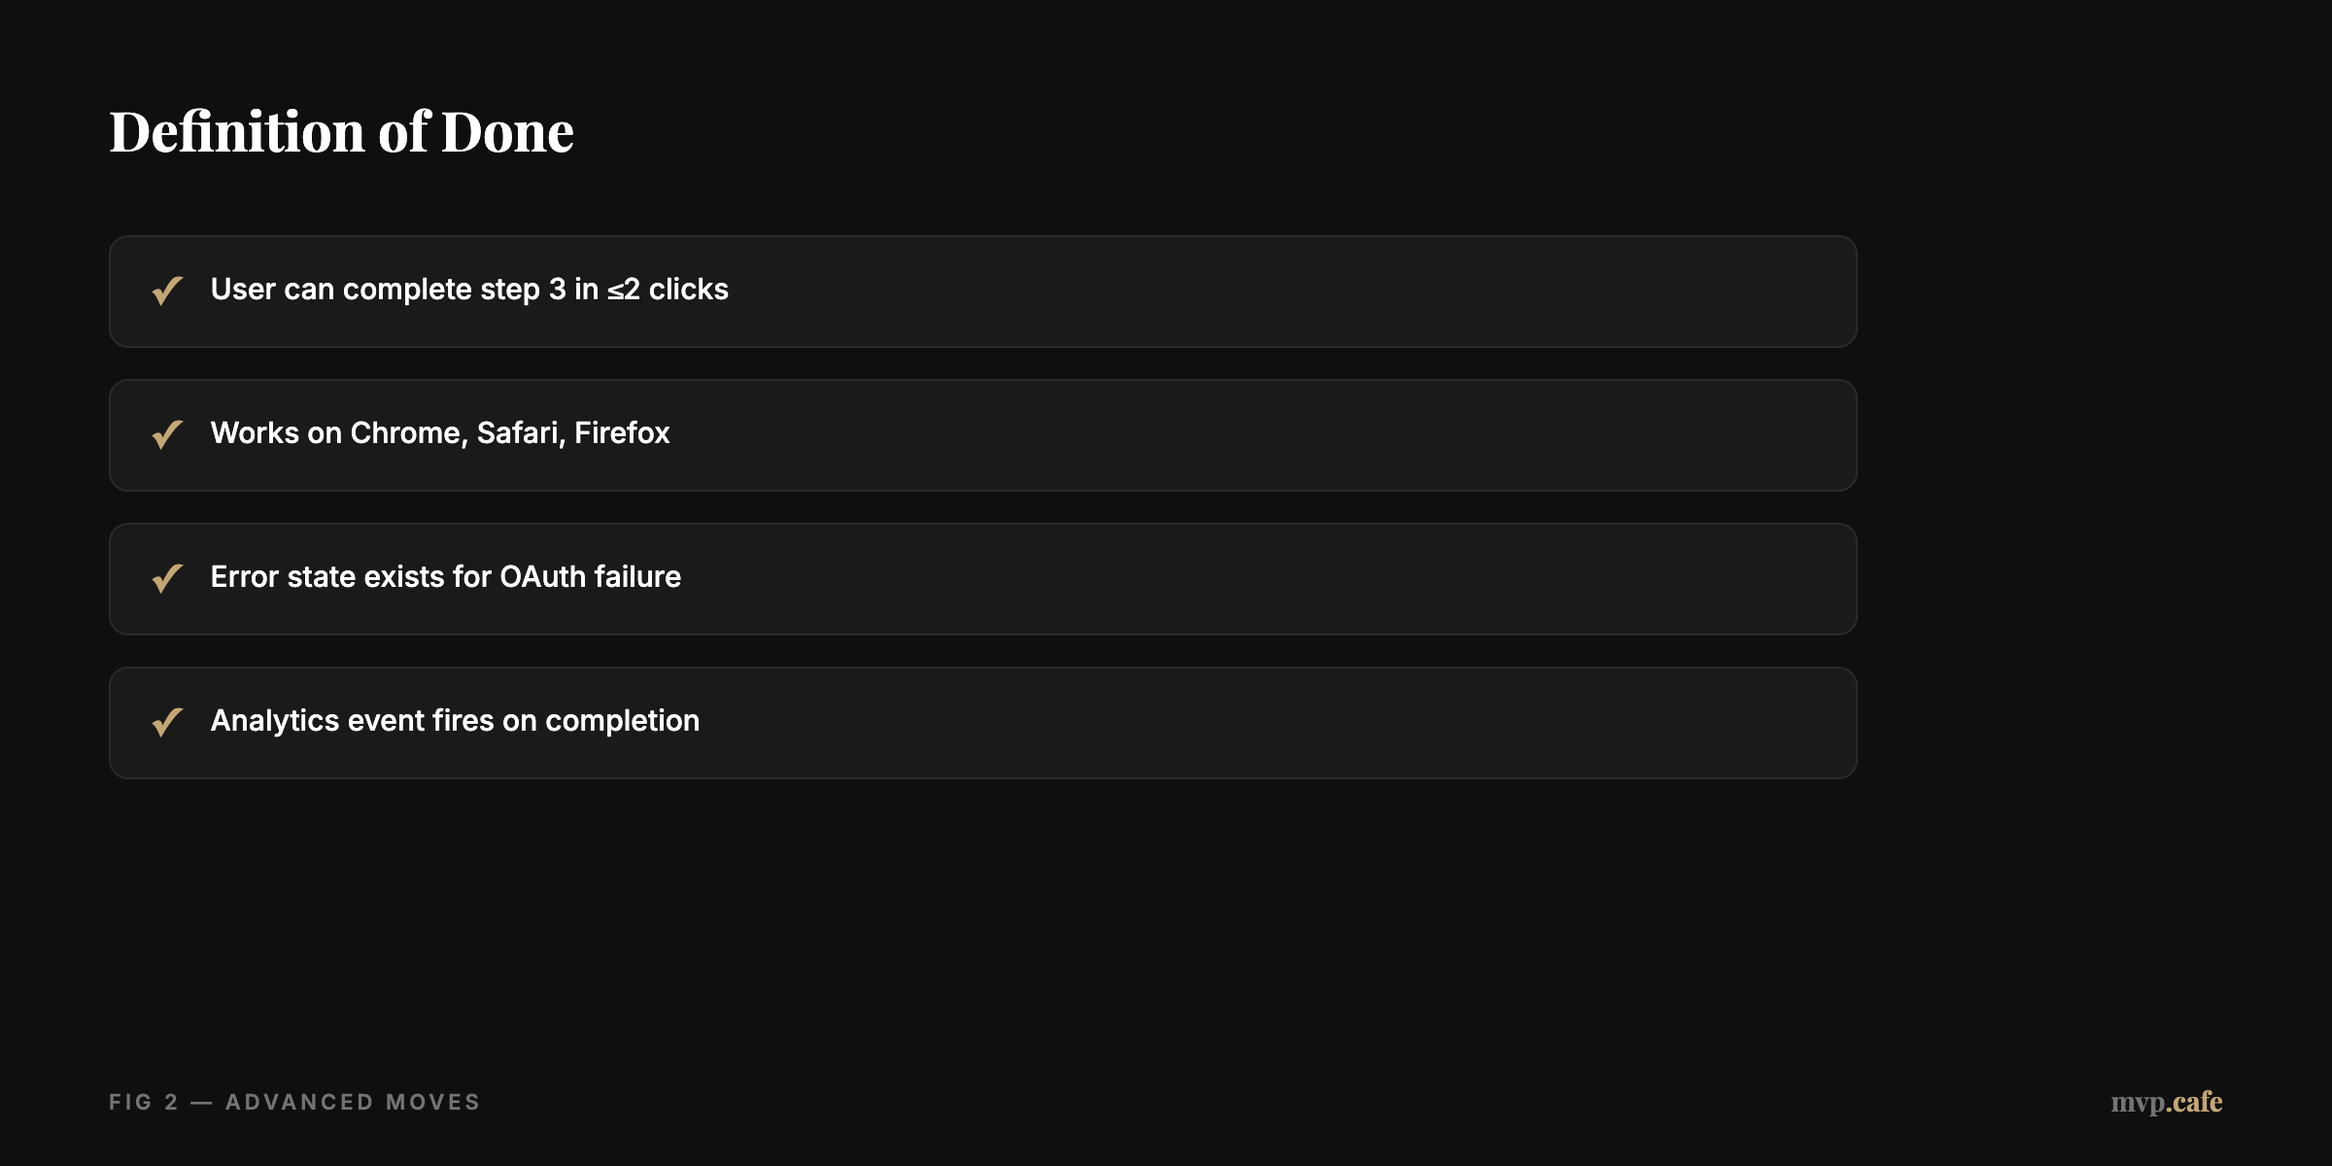2332x1166 pixels.
Task: Click empty area of third checklist card
Action: click(1263, 579)
